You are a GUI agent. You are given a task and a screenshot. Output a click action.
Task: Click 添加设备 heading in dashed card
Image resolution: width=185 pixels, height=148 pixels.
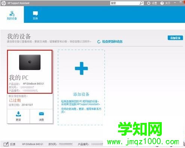pos(81,94)
